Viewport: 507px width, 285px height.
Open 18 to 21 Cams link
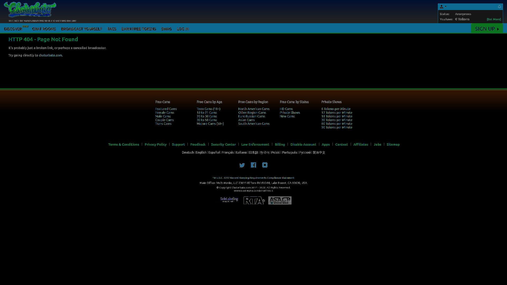click(207, 112)
